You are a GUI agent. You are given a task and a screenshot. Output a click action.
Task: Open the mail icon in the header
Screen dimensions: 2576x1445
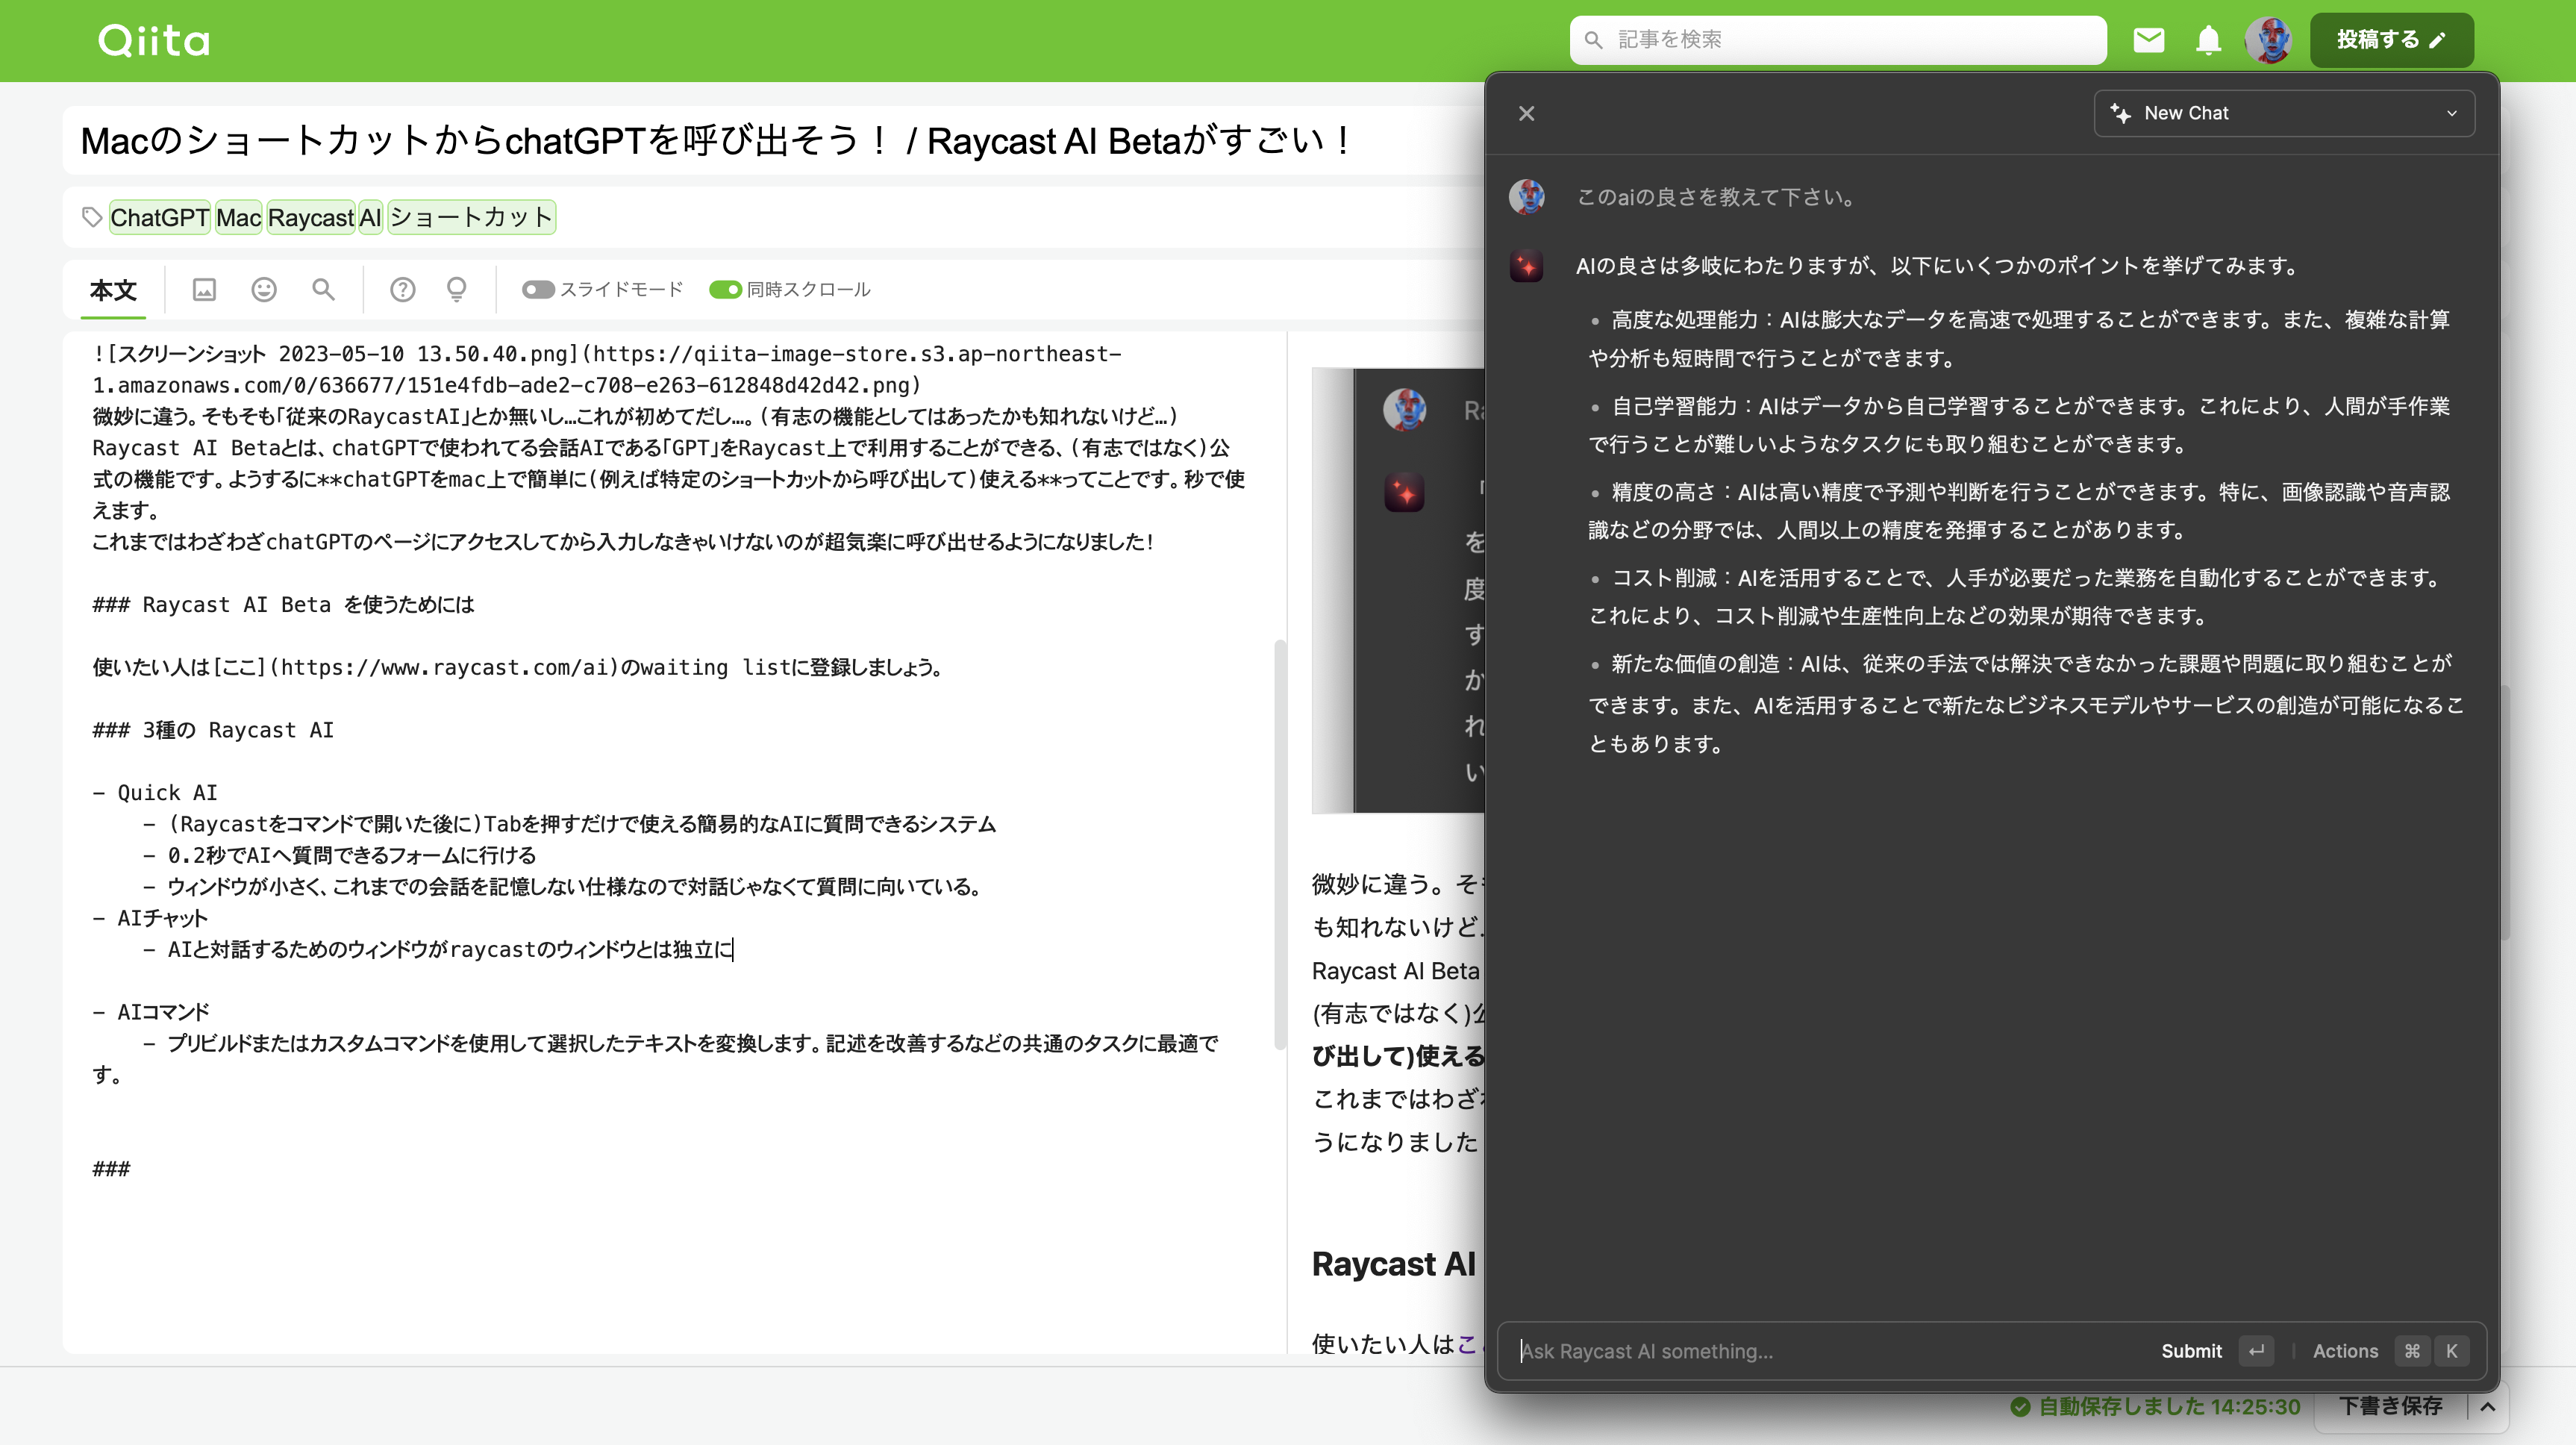pos(2148,40)
